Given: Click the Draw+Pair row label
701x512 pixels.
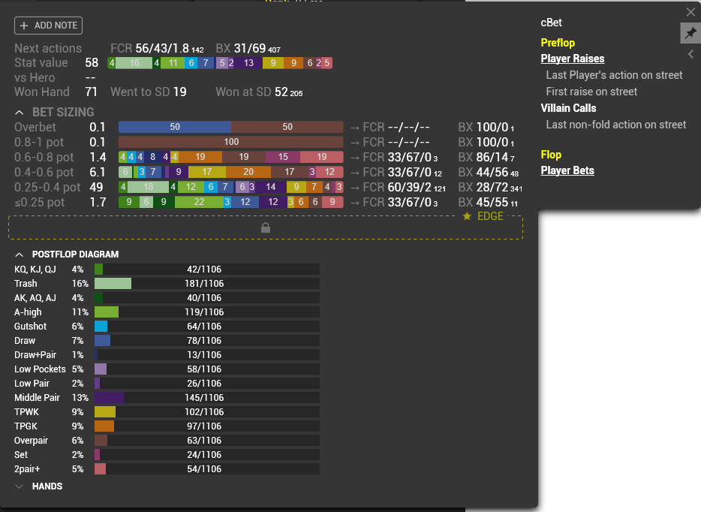Looking at the screenshot, I should [35, 355].
